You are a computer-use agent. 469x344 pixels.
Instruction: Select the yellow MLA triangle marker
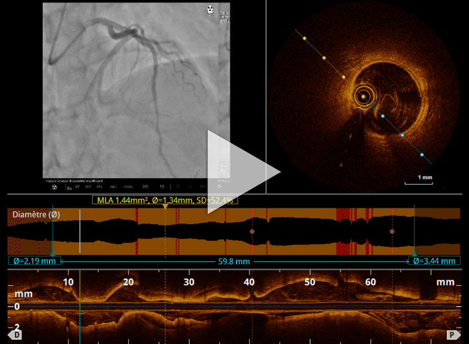165,206
